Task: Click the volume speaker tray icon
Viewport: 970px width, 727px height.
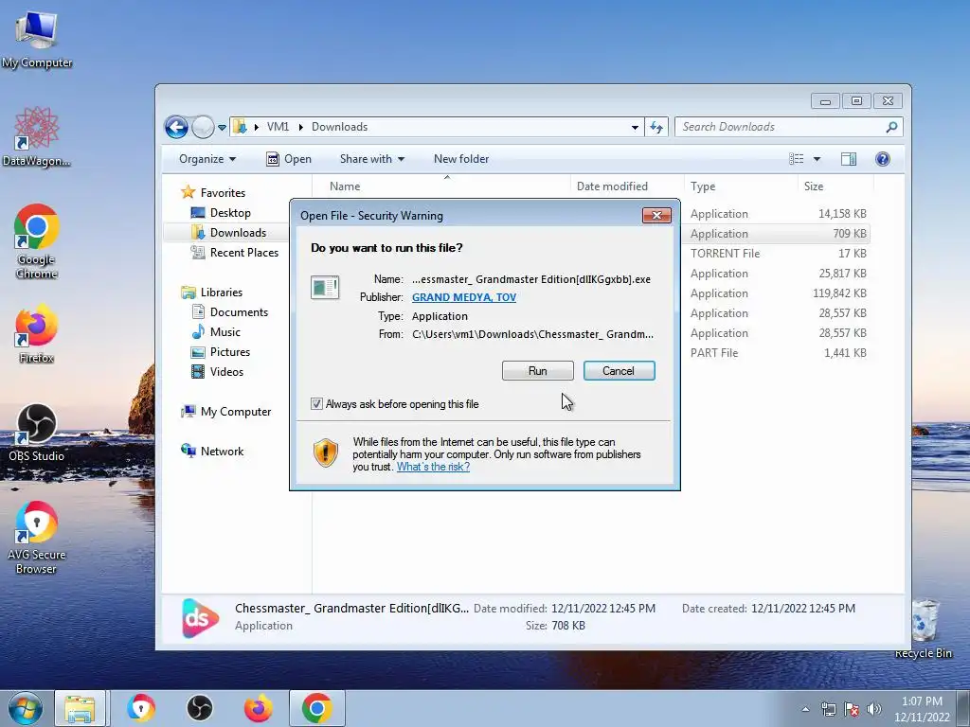Action: coord(874,709)
